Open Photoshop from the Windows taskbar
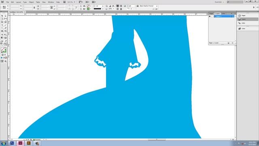 tap(12, 143)
